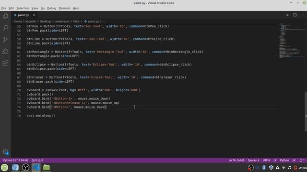307x172 pixels.
Task: Click on 'cvBoard.pack()' code line
Action: [x=40, y=95]
